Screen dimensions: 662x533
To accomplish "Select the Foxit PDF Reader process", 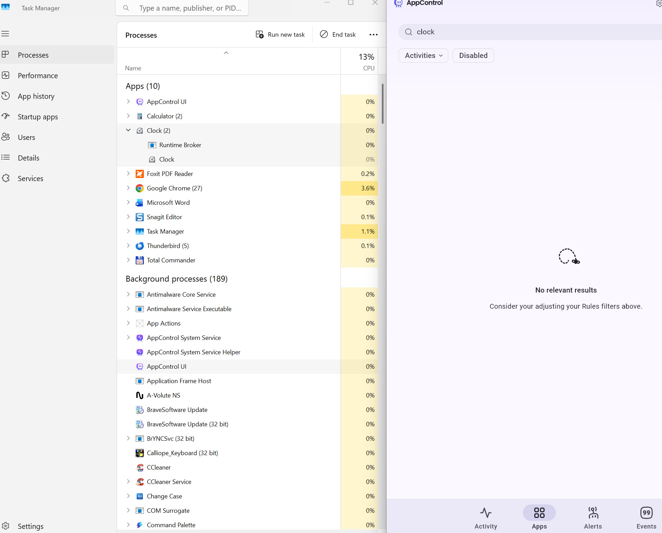I will (170, 174).
